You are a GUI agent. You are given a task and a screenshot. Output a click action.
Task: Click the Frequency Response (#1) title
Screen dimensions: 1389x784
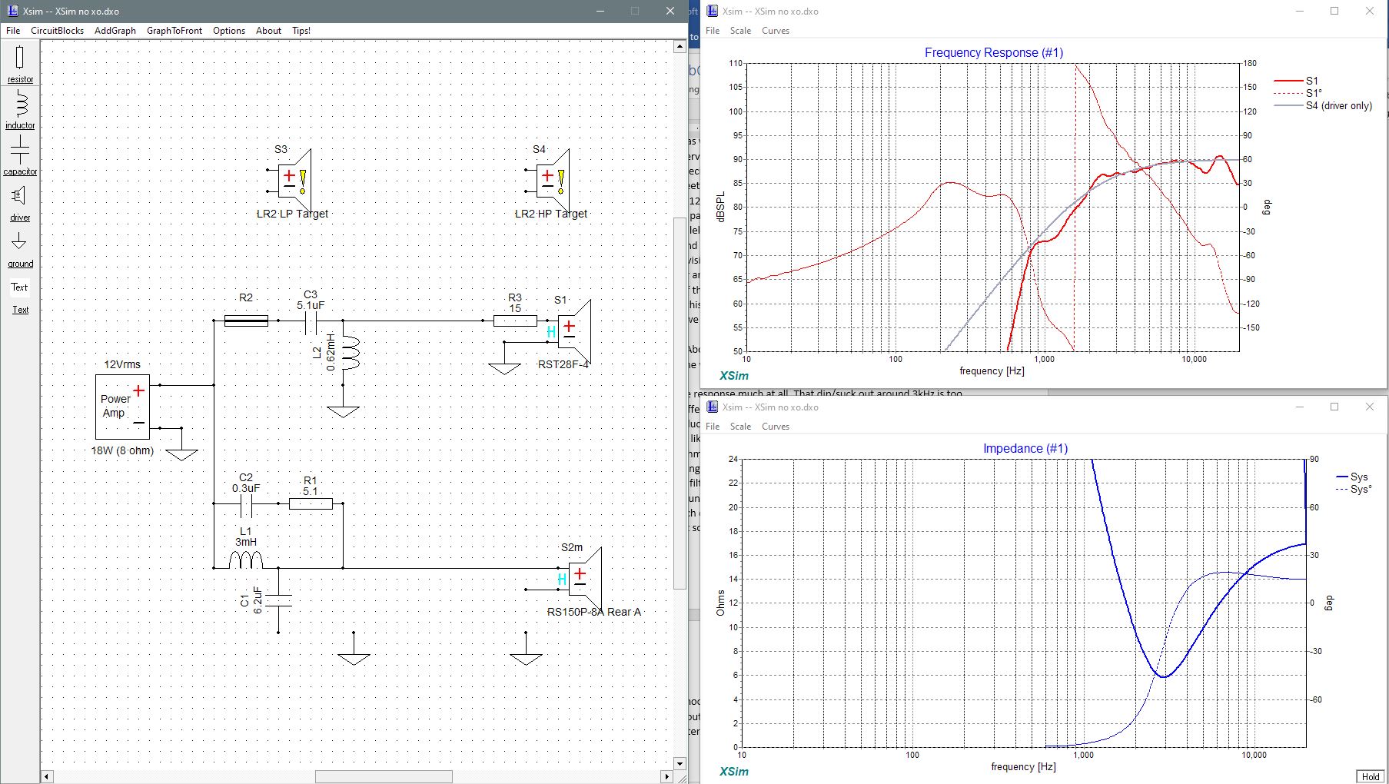click(994, 53)
